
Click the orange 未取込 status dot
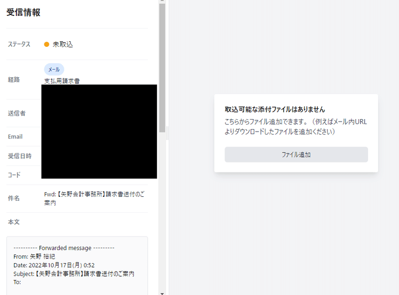[46, 44]
